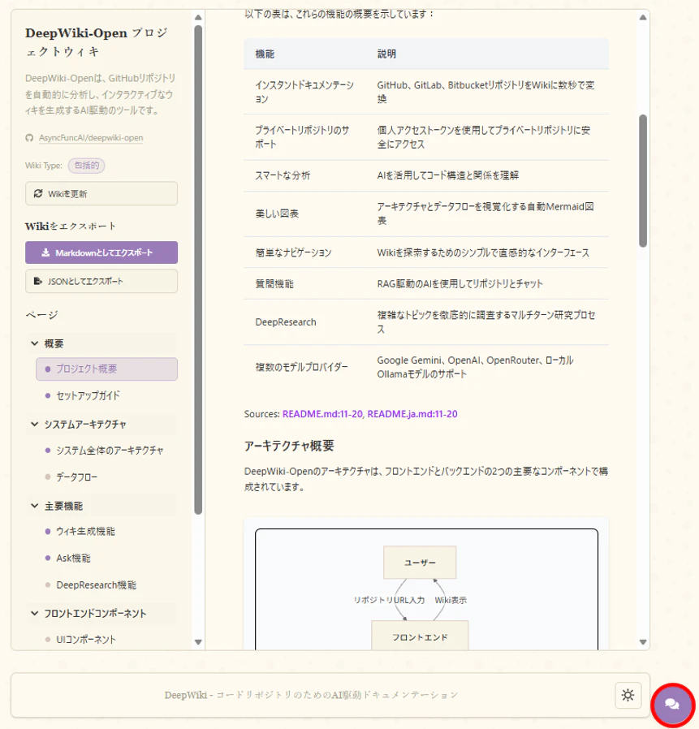This screenshot has width=699, height=729.
Task: Collapse the フロントエンドコンポーネント section chevron
Action: (34, 613)
